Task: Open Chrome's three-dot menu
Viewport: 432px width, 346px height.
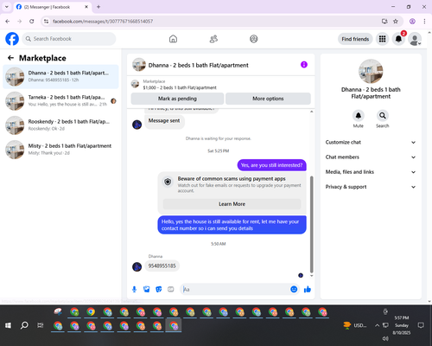Action: (424, 22)
